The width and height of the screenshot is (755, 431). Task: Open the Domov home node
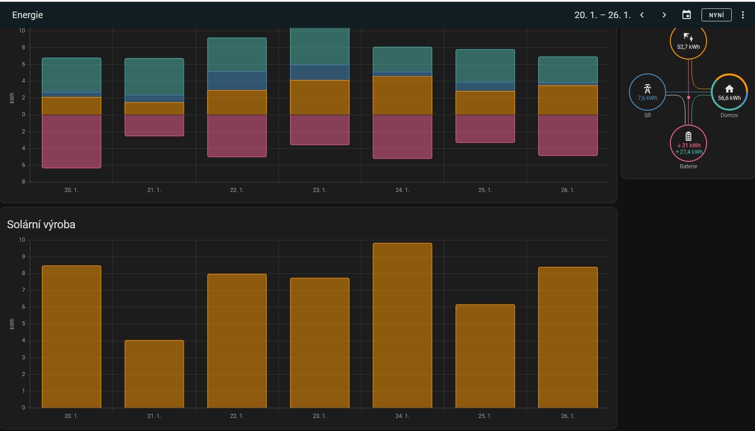click(729, 92)
